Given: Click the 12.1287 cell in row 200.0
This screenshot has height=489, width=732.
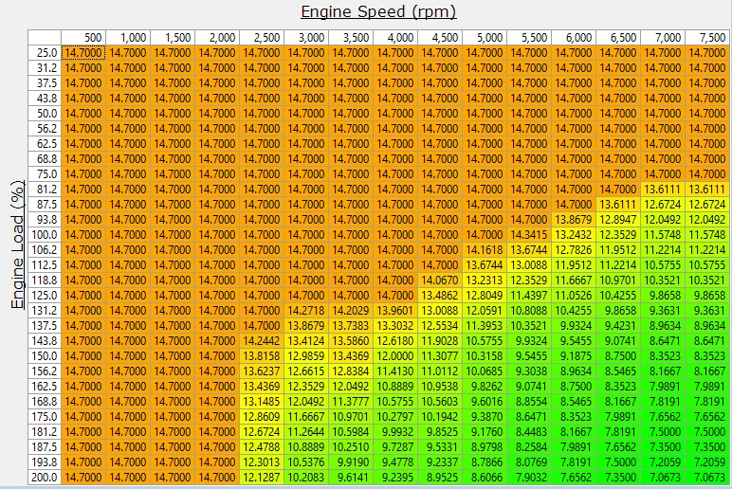Looking at the screenshot, I should click(x=262, y=478).
